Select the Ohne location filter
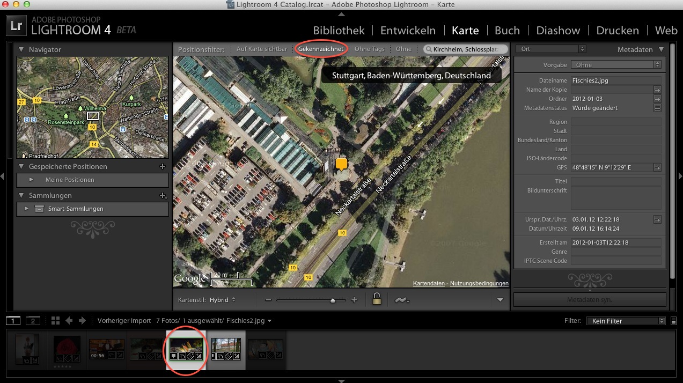Screen dimensions: 683x383 [403, 49]
